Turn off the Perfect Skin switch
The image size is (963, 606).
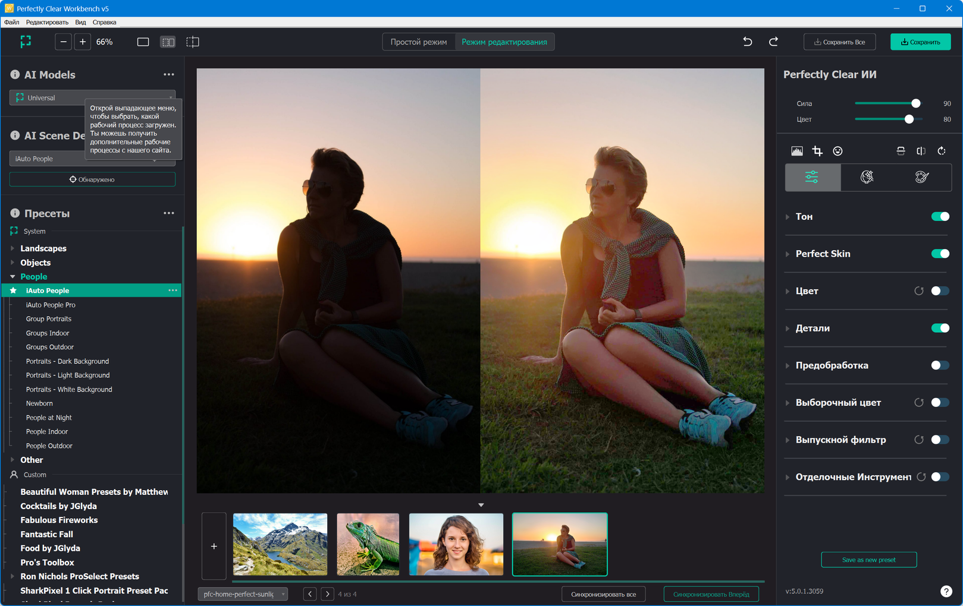[x=940, y=254]
